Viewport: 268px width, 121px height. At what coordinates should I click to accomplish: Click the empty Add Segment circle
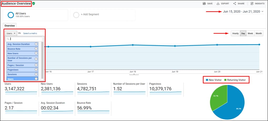[x=76, y=15]
